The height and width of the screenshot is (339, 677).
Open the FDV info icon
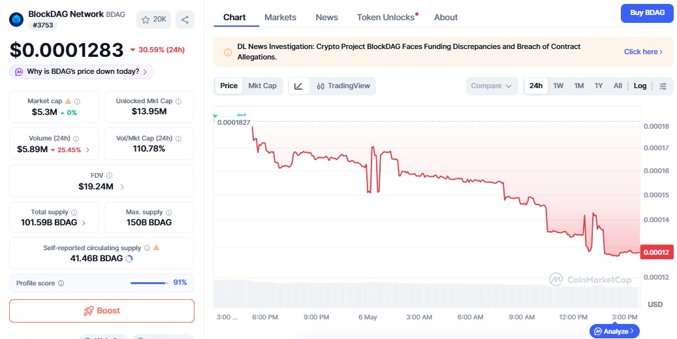coord(109,175)
